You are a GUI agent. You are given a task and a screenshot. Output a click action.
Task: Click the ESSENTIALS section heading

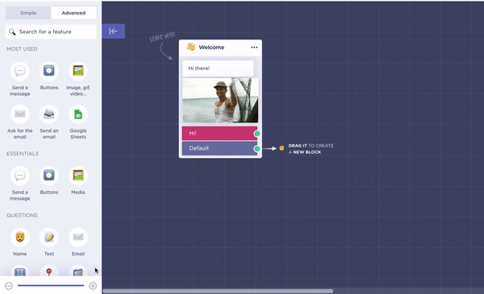tap(23, 154)
